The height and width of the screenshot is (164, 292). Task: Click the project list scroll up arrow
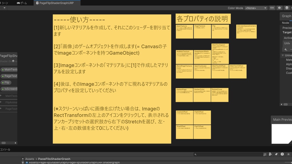coord(23,159)
